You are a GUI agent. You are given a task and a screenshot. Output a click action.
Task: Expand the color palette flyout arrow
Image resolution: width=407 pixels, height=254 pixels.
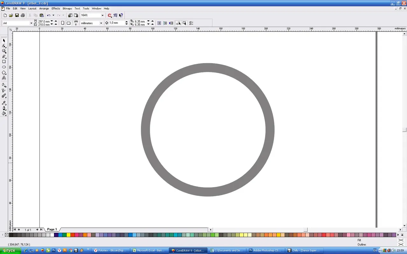coord(402,235)
